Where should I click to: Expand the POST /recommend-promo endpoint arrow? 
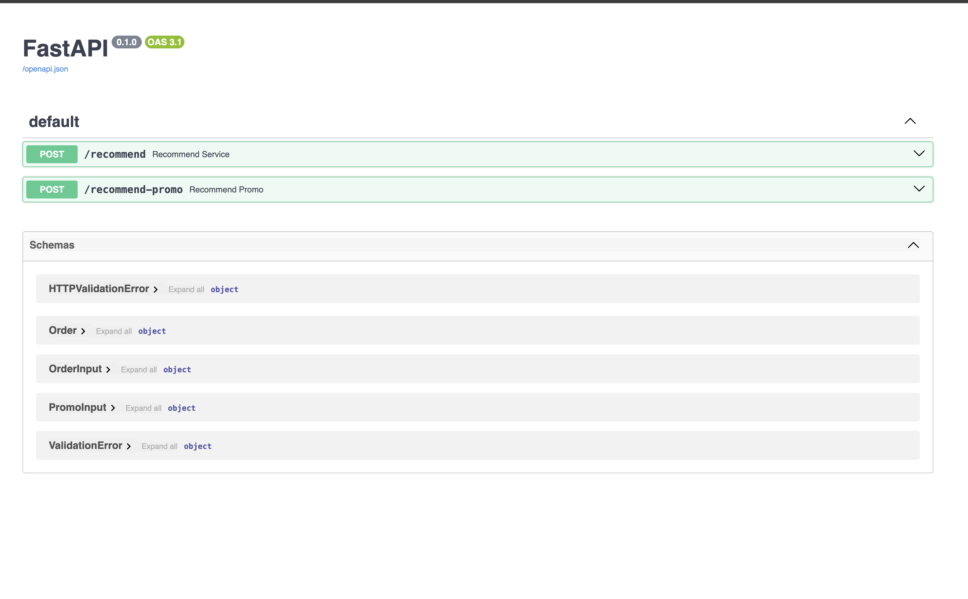click(919, 189)
